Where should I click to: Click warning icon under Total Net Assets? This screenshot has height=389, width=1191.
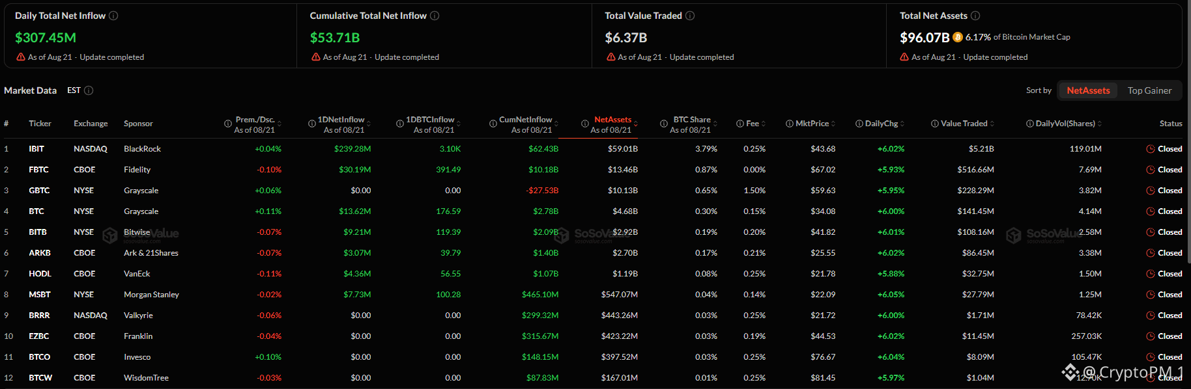click(904, 57)
